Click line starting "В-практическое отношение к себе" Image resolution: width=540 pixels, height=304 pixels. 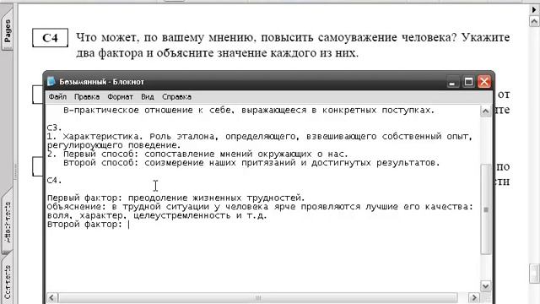(249, 111)
